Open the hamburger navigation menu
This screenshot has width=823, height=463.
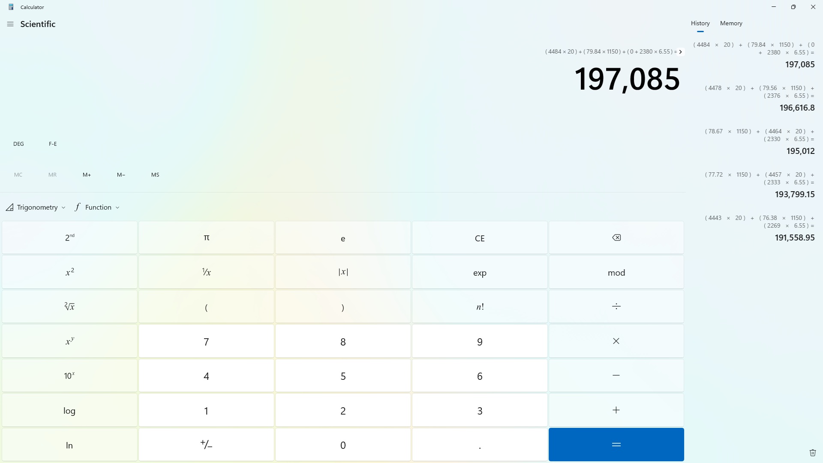(x=10, y=24)
